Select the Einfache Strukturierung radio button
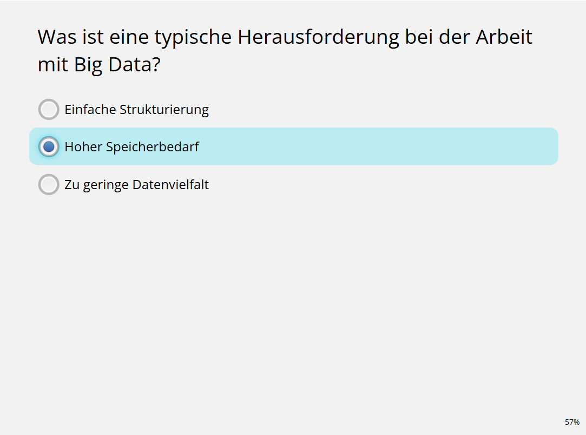Viewport: 586px width, 435px height. tap(49, 109)
